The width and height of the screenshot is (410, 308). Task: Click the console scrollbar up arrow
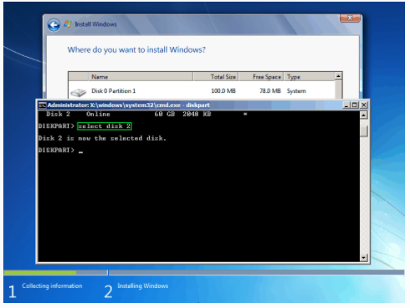point(364,115)
